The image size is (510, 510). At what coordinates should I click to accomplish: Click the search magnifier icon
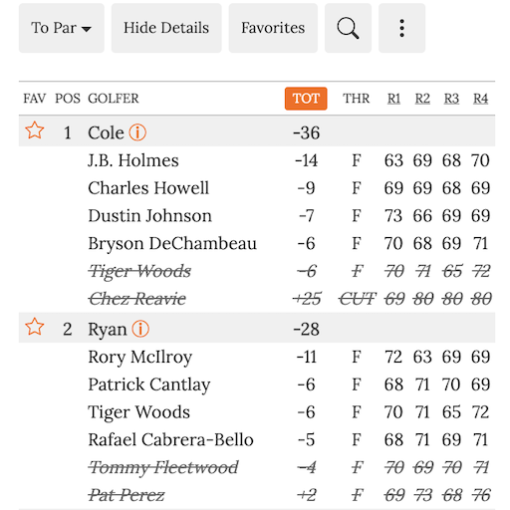point(348,28)
